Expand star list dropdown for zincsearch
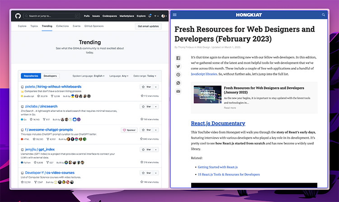This screenshot has width=339, height=202. pyautogui.click(x=156, y=107)
